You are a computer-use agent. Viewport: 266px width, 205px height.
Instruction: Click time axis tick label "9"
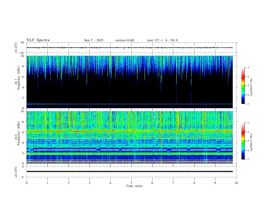(x=215, y=183)
